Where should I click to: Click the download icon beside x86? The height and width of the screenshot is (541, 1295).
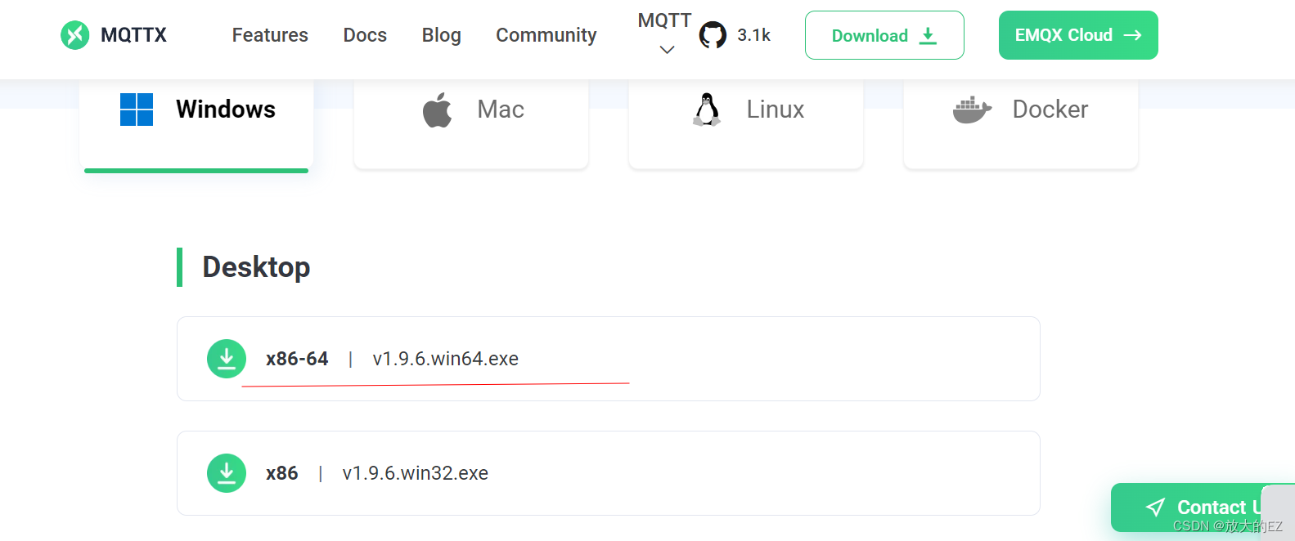[x=227, y=472]
